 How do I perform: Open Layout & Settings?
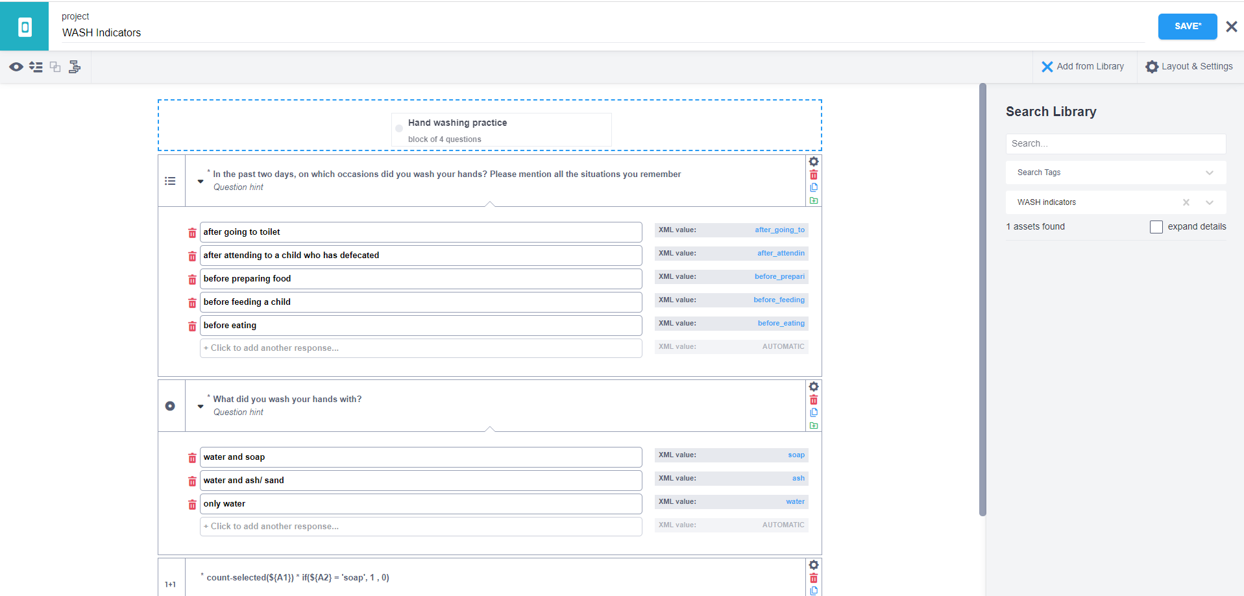point(1189,66)
